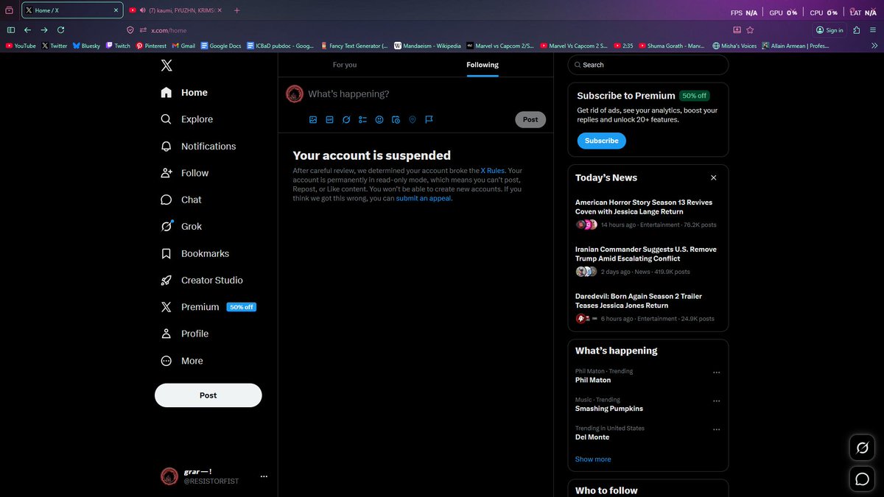Open the Bluesky bookmark
Screen dimensions: 884x497
click(86, 46)
